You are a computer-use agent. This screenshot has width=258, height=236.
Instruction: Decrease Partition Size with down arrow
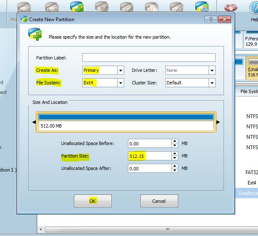point(174,158)
